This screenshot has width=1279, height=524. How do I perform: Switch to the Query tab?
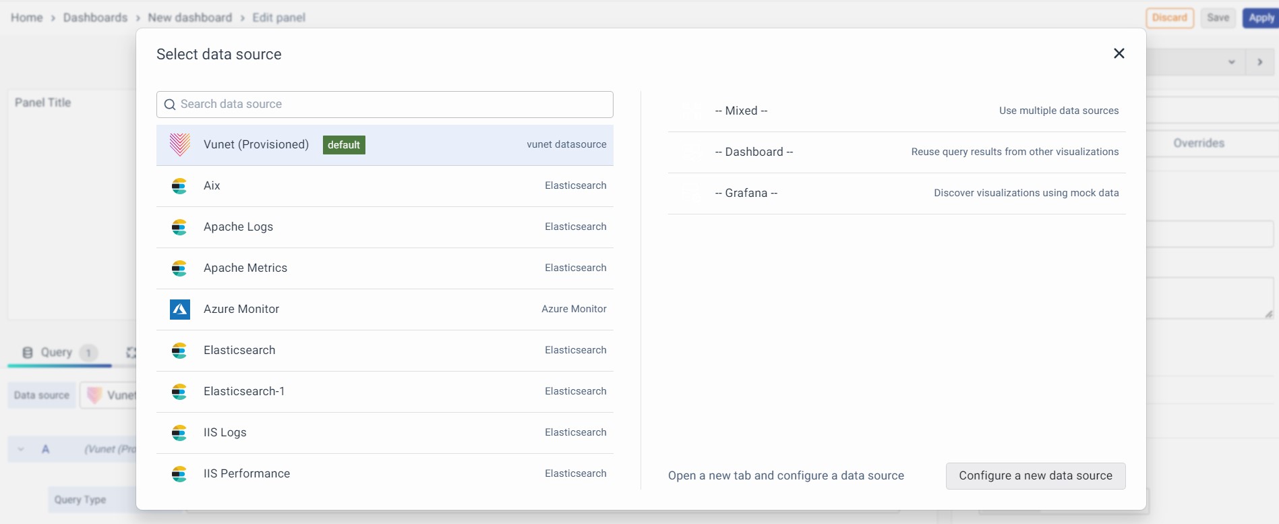click(x=57, y=352)
